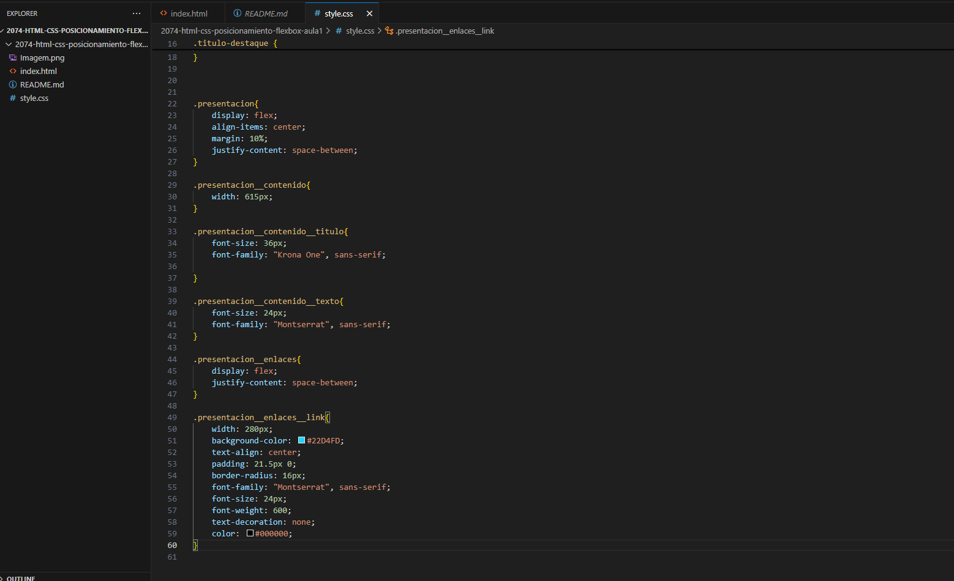Place cursor on 'display: flex;' line 23
Screen dimensions: 954x581
pyautogui.click(x=244, y=116)
